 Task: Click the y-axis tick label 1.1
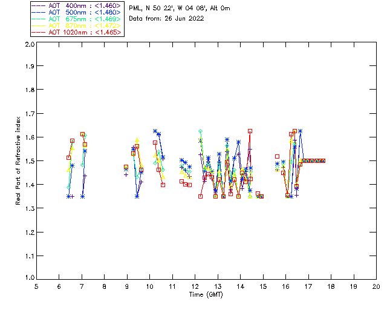point(30,256)
